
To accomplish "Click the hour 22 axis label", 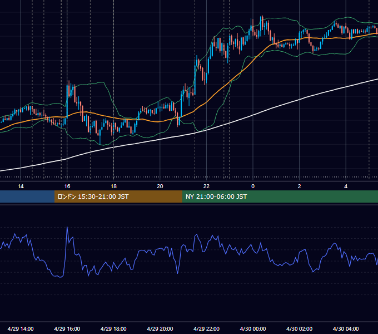I will pyautogui.click(x=206, y=186).
